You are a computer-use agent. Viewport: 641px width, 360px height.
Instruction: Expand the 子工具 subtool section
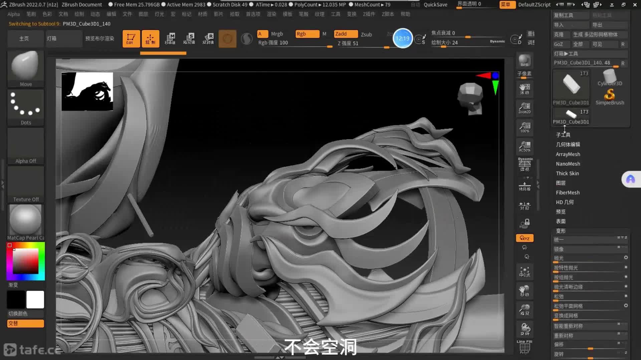click(563, 135)
